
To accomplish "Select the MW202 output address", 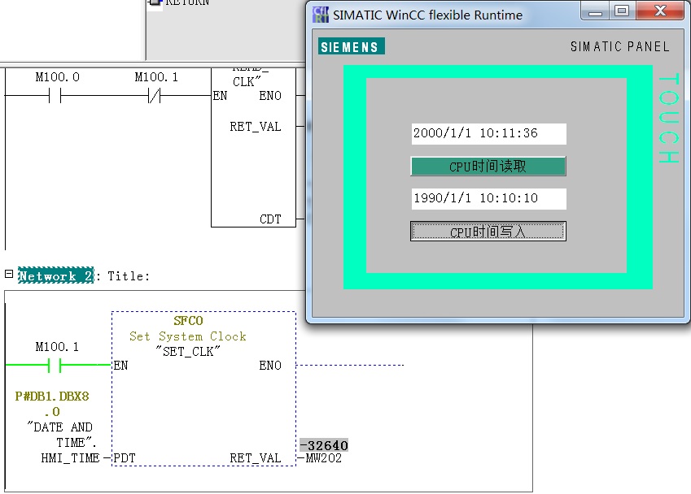I will coord(324,458).
